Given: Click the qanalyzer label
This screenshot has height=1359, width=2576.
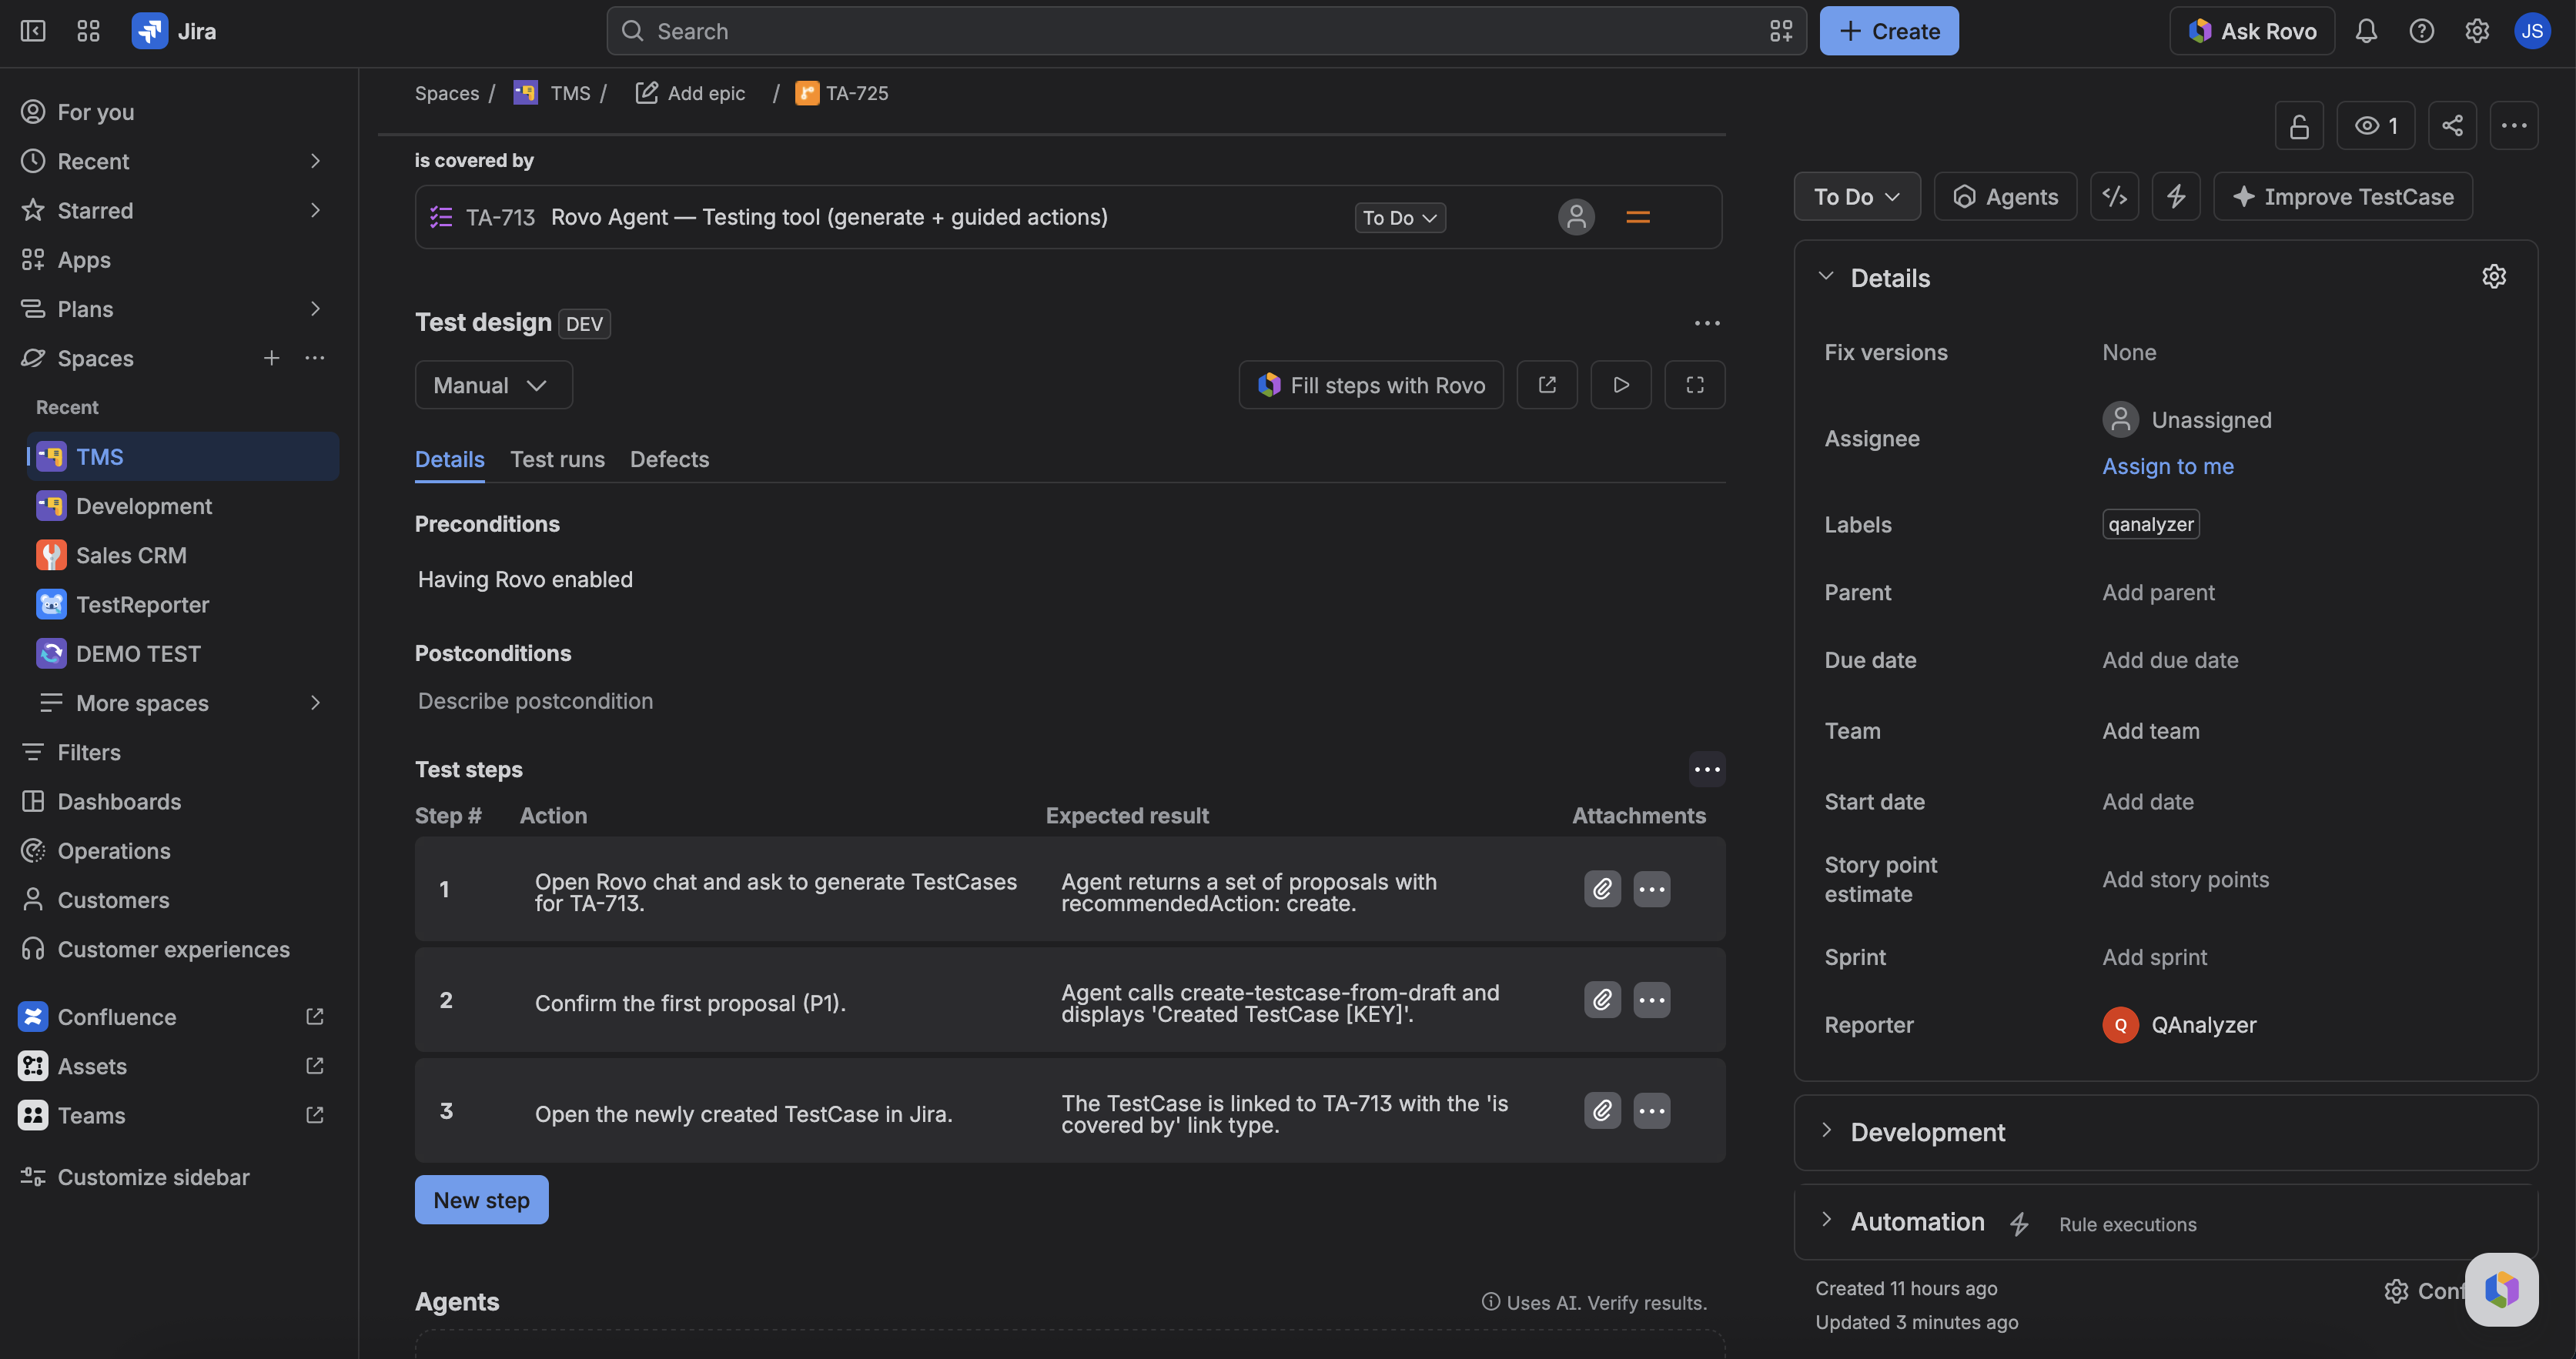Looking at the screenshot, I should click(2150, 525).
